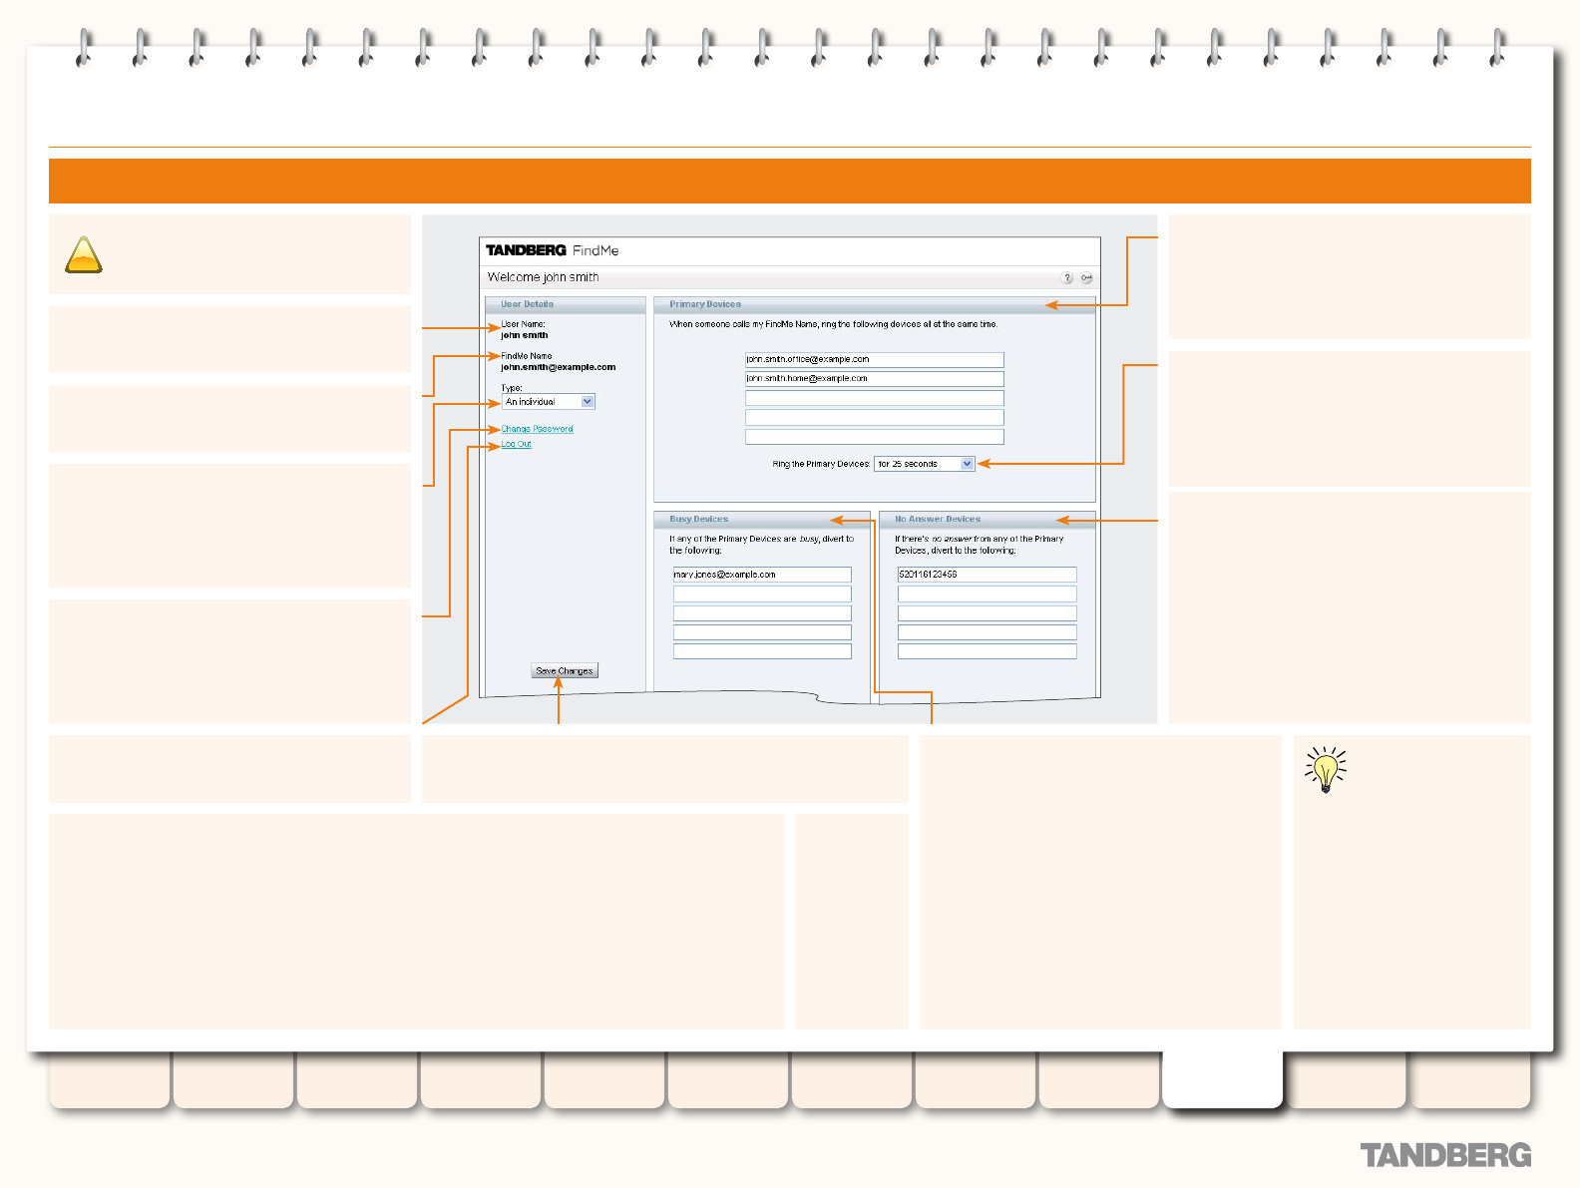Click the No Answer Devices panel header
This screenshot has width=1580, height=1188.
(x=987, y=520)
